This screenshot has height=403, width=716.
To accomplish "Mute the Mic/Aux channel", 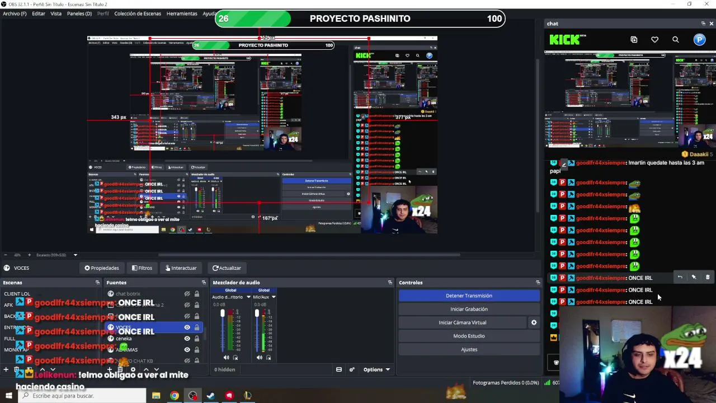I will click(x=259, y=357).
